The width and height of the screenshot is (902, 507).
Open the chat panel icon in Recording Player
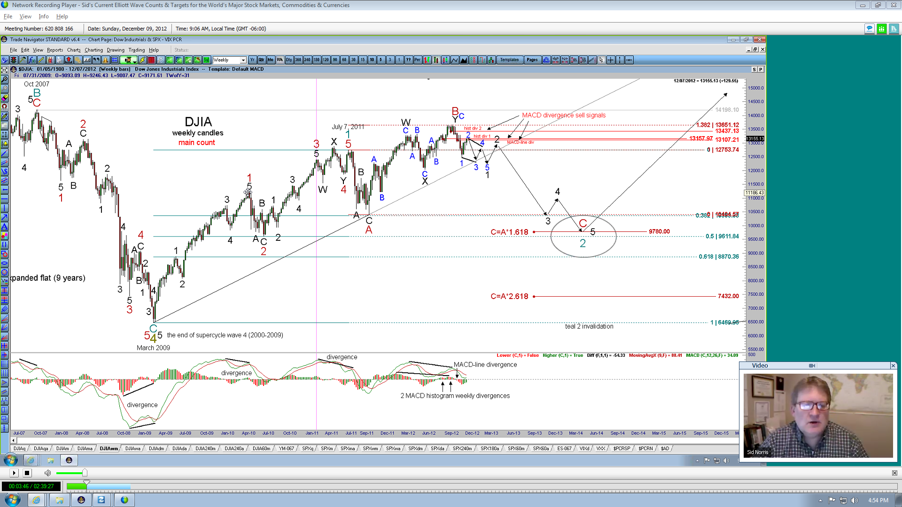870,29
